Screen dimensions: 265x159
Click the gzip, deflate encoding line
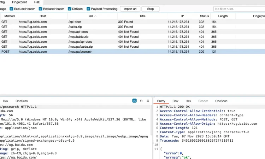(18, 149)
